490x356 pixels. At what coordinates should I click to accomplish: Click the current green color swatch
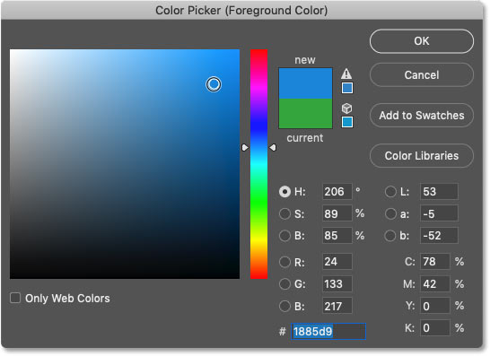point(305,113)
